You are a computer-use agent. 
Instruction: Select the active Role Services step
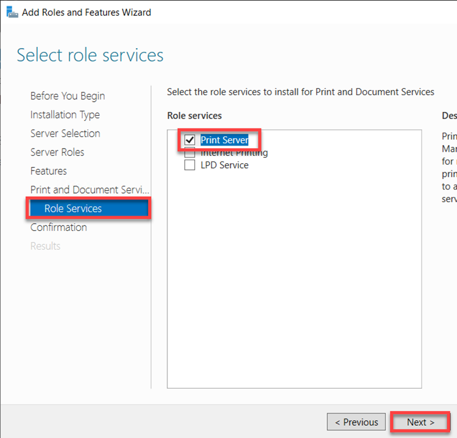pos(73,208)
